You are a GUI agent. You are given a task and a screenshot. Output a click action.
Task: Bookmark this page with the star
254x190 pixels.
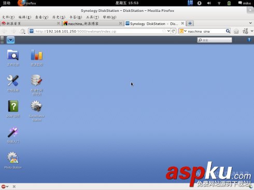click(x=164, y=31)
